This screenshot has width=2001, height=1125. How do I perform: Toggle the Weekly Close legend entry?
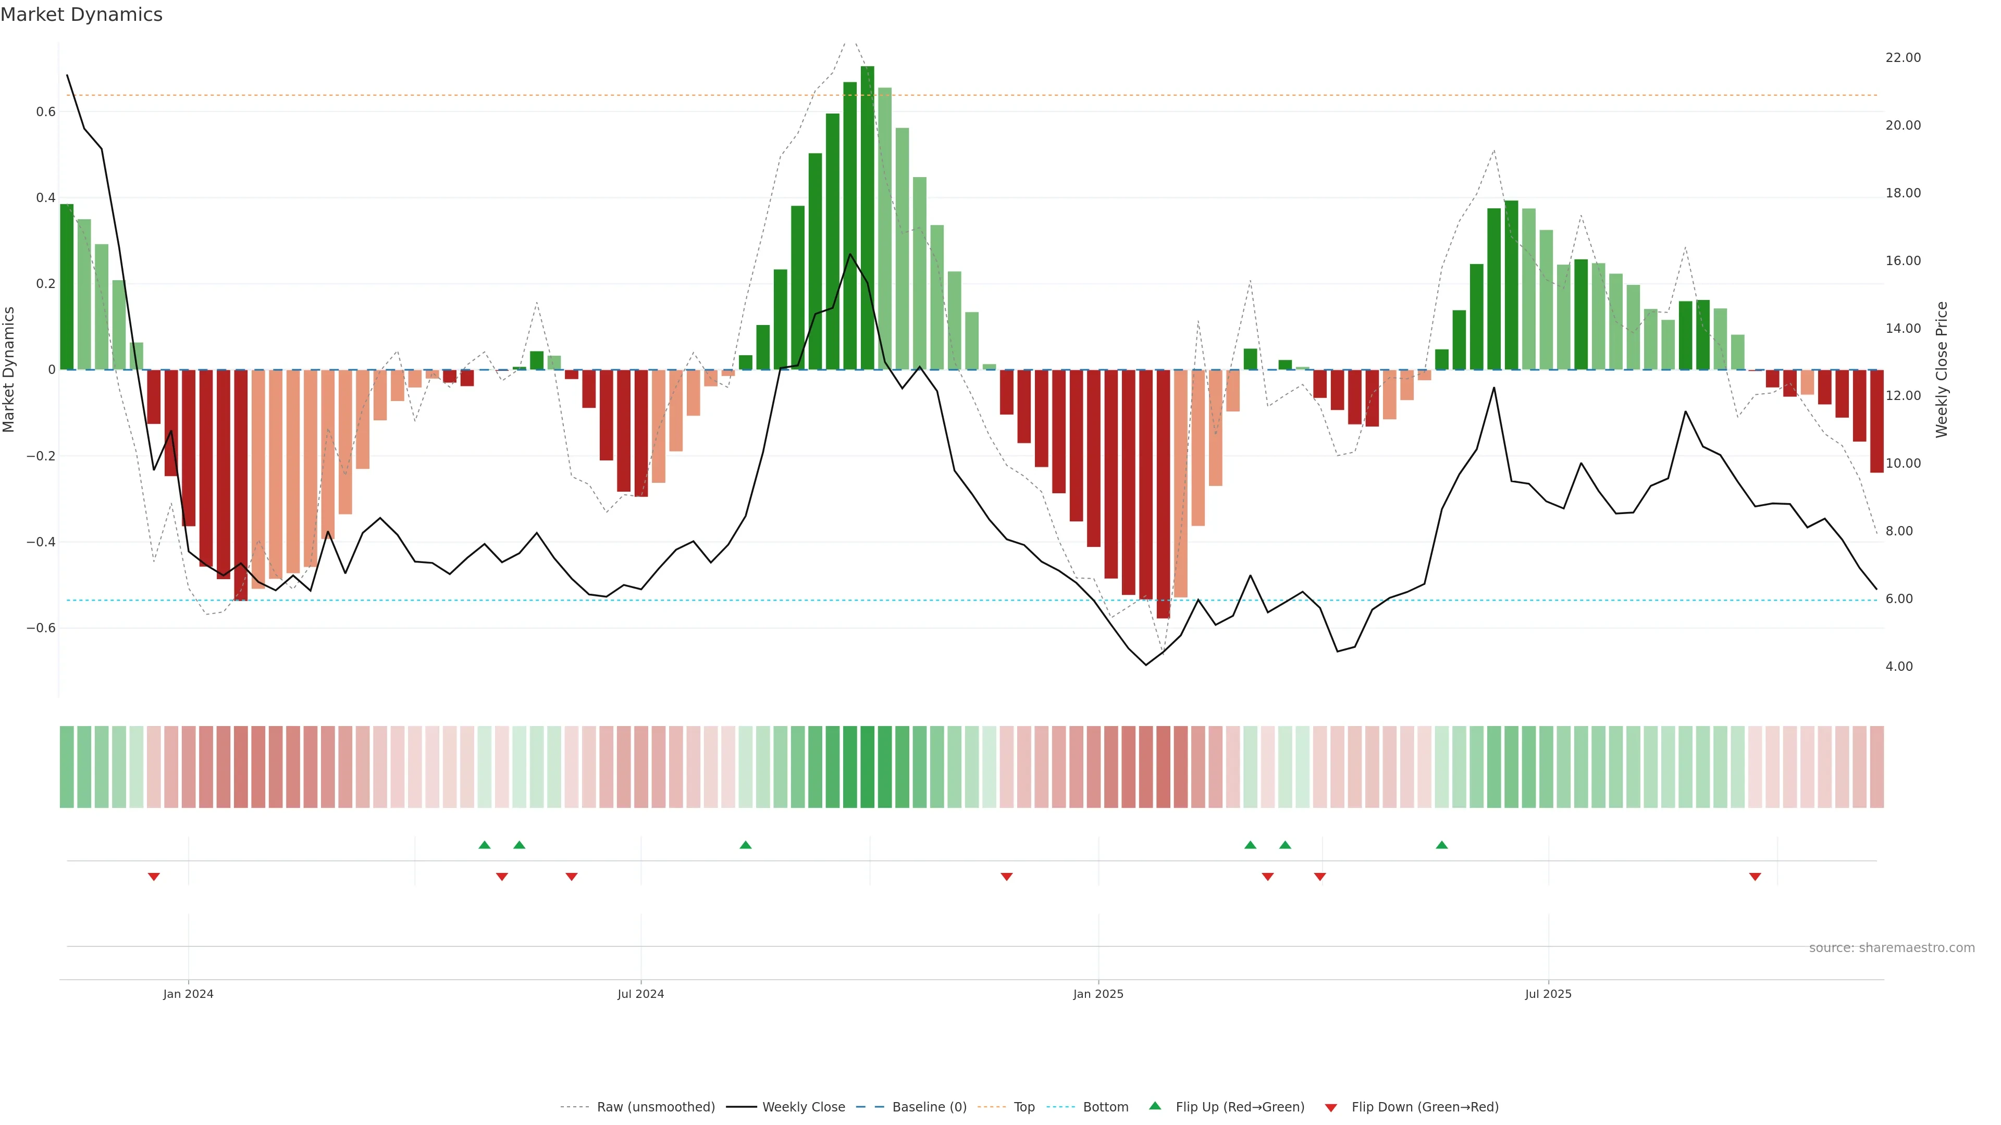click(x=803, y=1107)
